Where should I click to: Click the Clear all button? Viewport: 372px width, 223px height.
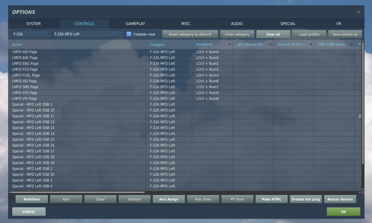click(273, 34)
